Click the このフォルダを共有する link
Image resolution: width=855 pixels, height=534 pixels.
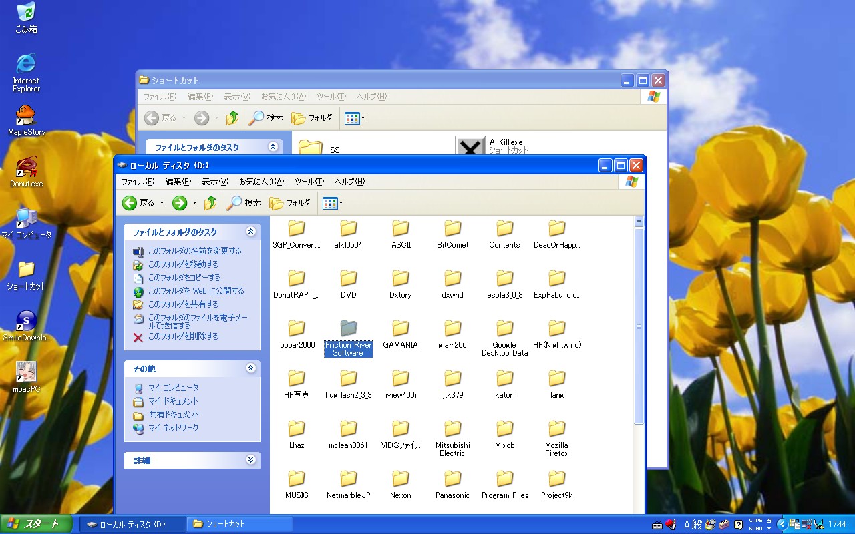point(183,304)
